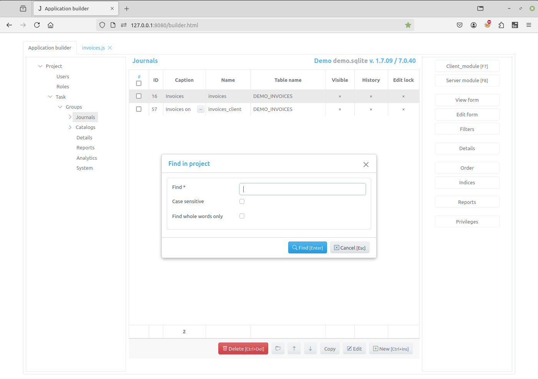This screenshot has height=379, width=538.
Task: Switch to the Application builder tab
Action: 50,48
